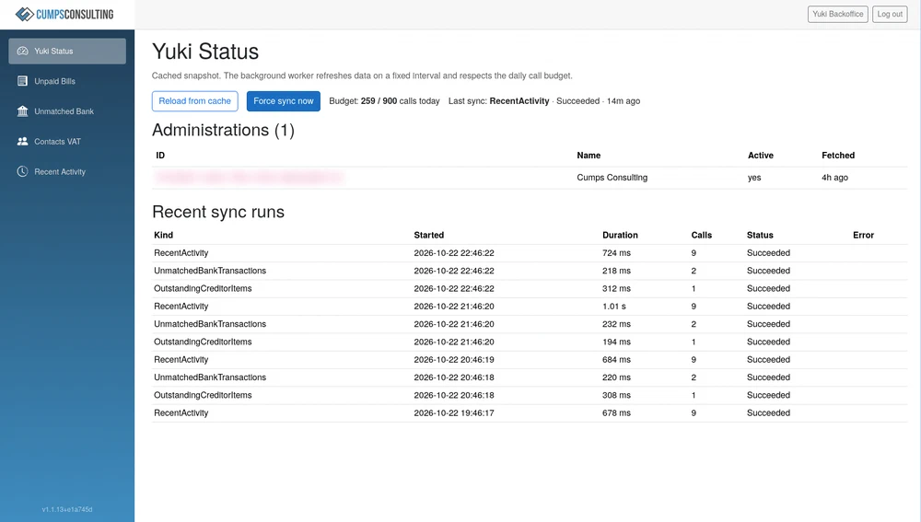Screen dimensions: 921x522
Task: Click the '218 ms' duration cell
Action: tap(616, 271)
